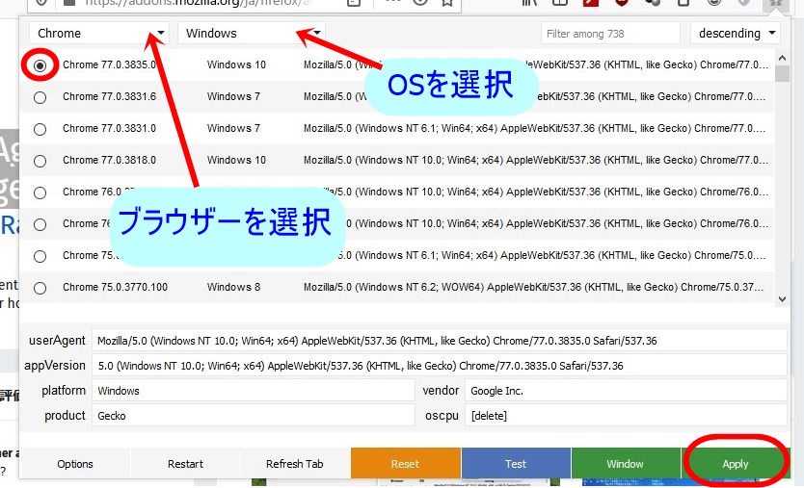Click the 'Chrome 77.0.3835.0' version text

pyautogui.click(x=109, y=65)
